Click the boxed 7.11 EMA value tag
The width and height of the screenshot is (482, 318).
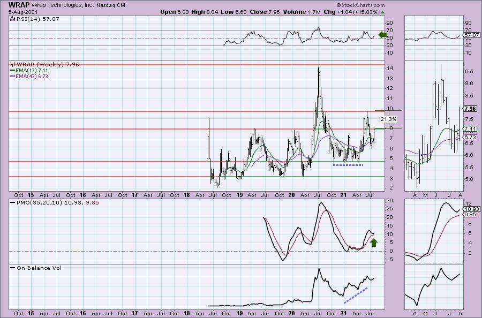(x=470, y=128)
